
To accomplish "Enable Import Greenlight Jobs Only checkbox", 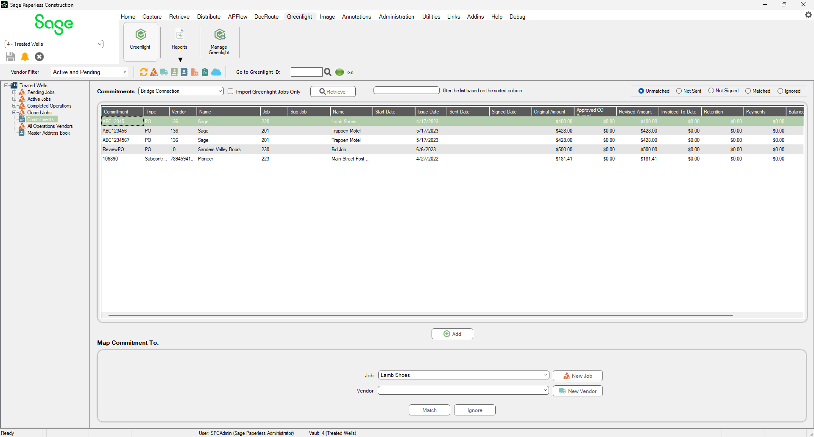I will (231, 91).
